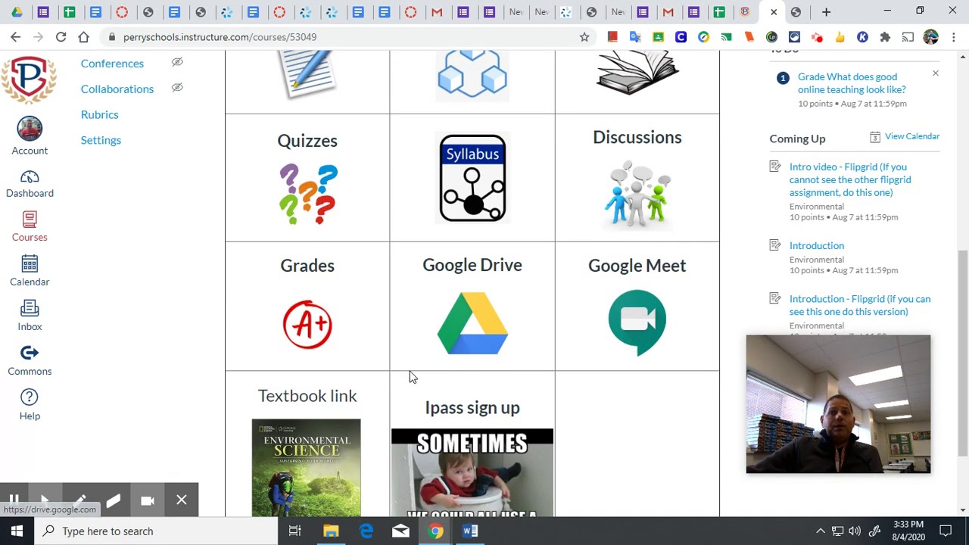Open 'Introduction - Flipgrid' alternate version link
Image resolution: width=969 pixels, height=545 pixels.
tap(860, 305)
